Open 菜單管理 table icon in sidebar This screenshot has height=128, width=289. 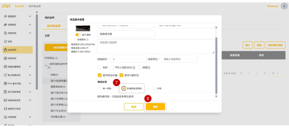pyautogui.click(x=5, y=58)
